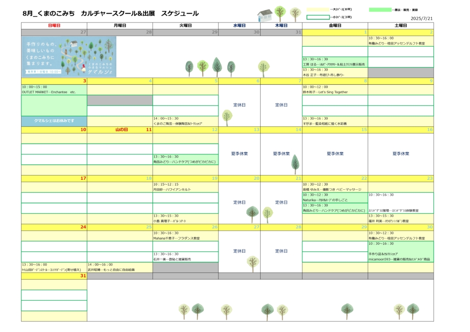Select the date number 24 on Sunday
The height and width of the screenshot is (332, 470).
83,227
